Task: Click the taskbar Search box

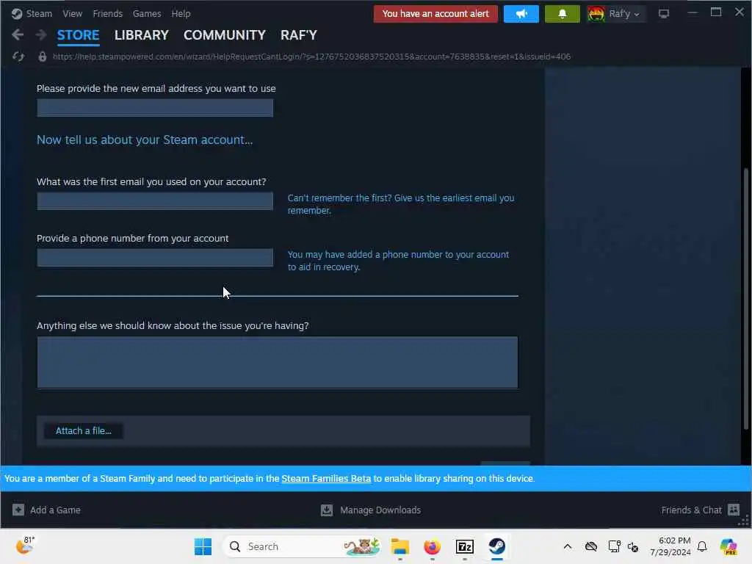Action: [x=302, y=546]
